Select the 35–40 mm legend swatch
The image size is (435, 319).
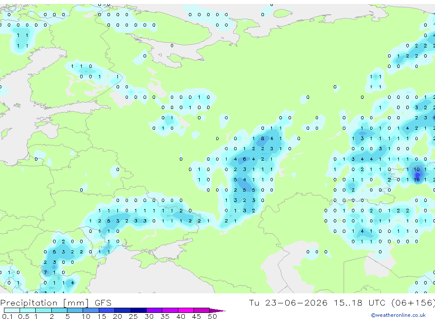point(170,310)
